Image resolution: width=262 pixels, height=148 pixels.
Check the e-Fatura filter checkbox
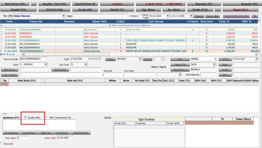pyautogui.click(x=140, y=16)
